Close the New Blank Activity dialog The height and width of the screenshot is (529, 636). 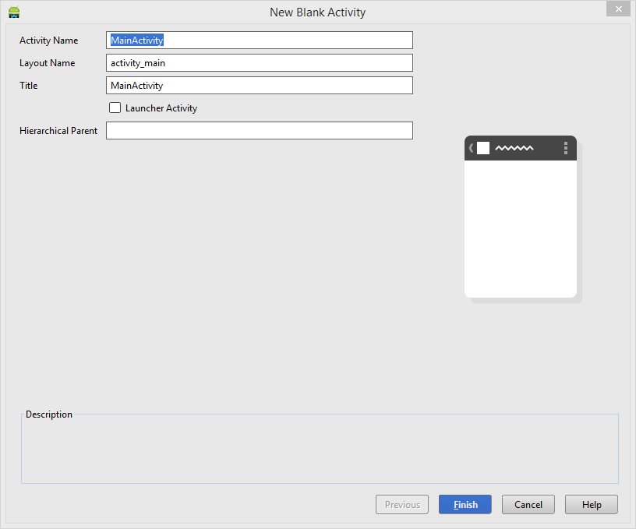tap(617, 9)
